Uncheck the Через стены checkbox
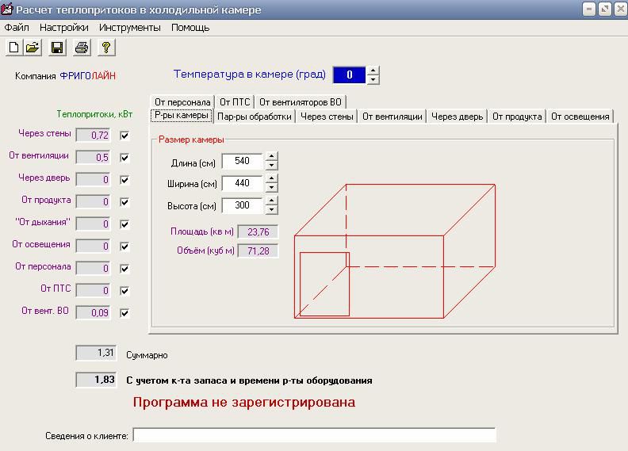628x451 pixels. [x=124, y=136]
